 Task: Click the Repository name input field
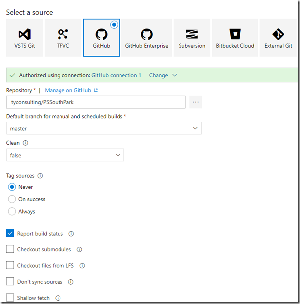(x=96, y=102)
